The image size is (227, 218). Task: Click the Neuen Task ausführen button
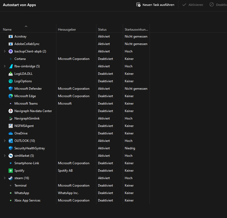click(x=155, y=5)
